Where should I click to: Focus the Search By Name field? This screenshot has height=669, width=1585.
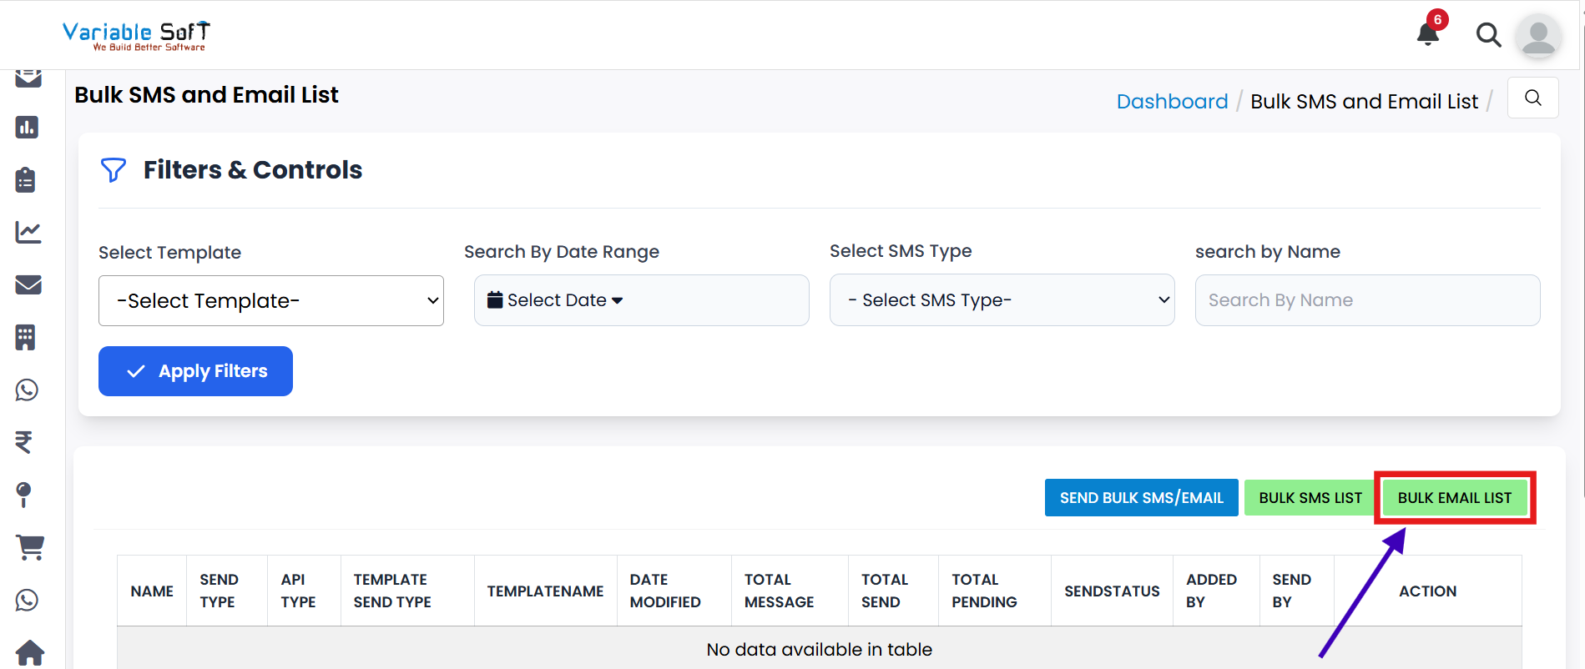pos(1367,300)
